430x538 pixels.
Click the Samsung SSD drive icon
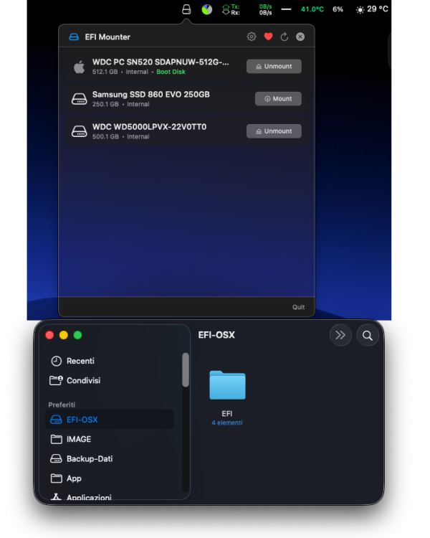point(80,99)
